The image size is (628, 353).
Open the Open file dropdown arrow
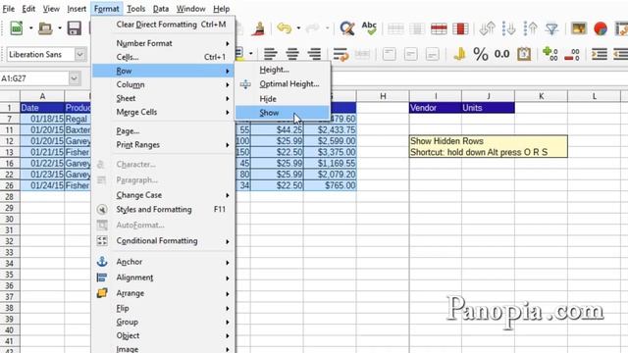click(x=60, y=28)
